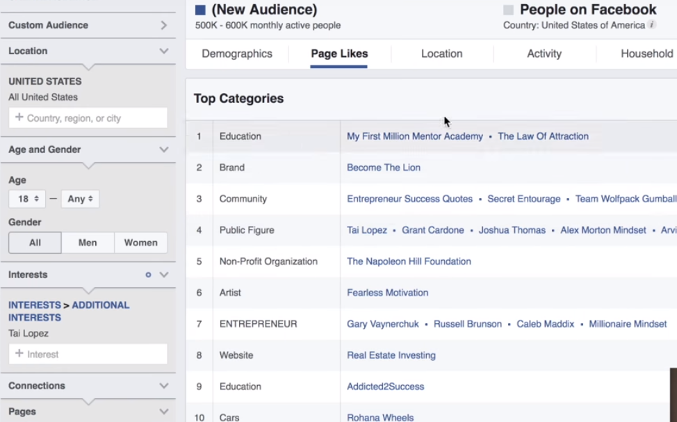
Task: Open the Tai Lopez page link
Action: pos(367,230)
